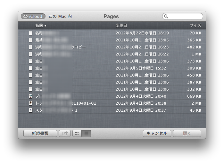Select date 2012年8月22日水曜日 18:19

tap(142, 33)
